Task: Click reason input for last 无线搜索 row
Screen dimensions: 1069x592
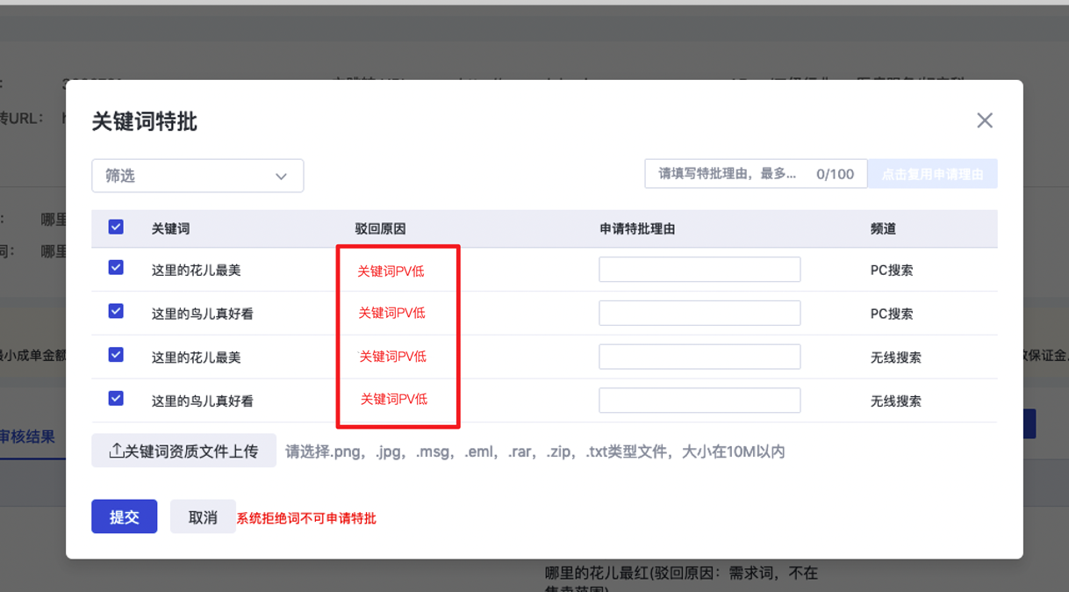Action: point(699,401)
